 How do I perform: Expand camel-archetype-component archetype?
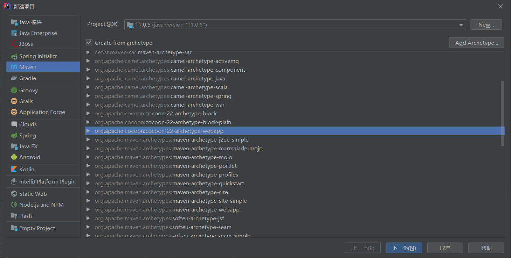88,70
